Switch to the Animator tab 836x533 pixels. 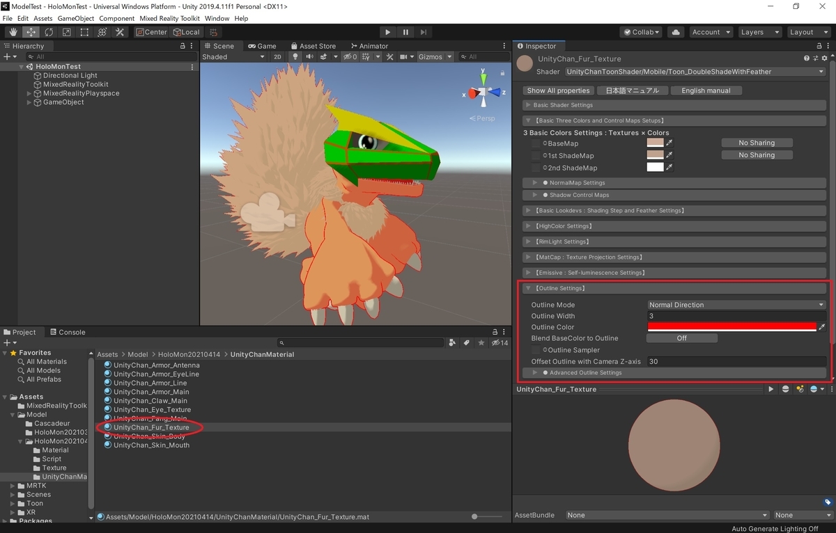coord(369,46)
